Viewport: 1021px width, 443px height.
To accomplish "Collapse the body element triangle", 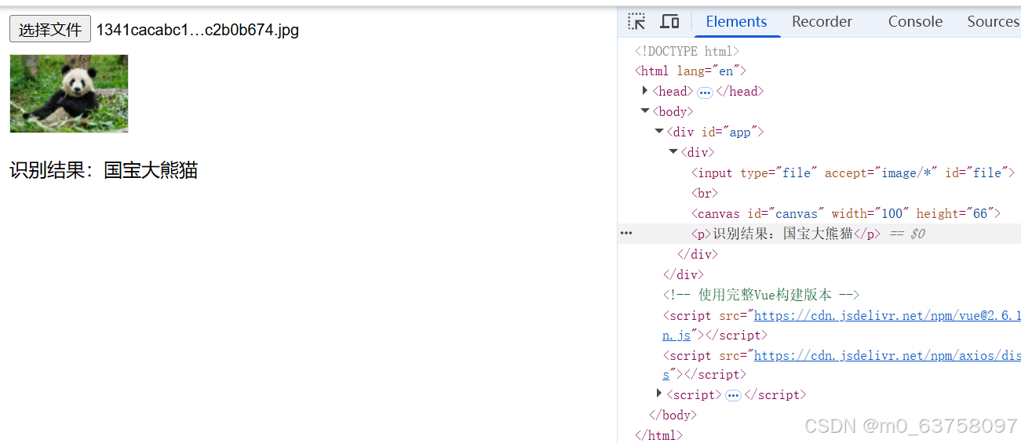I will (645, 111).
